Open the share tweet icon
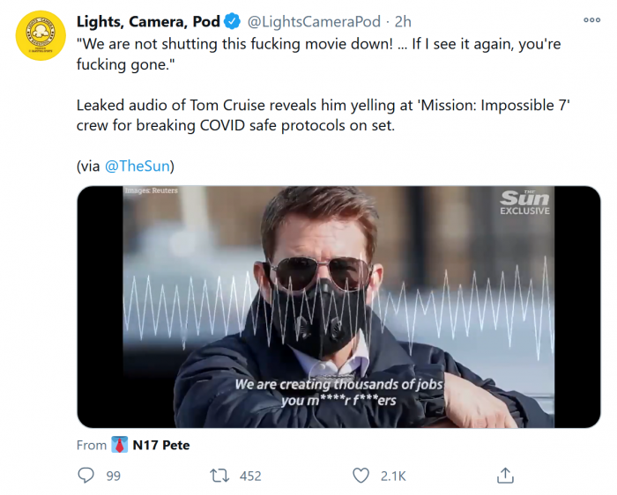The height and width of the screenshot is (495, 617). click(x=505, y=476)
